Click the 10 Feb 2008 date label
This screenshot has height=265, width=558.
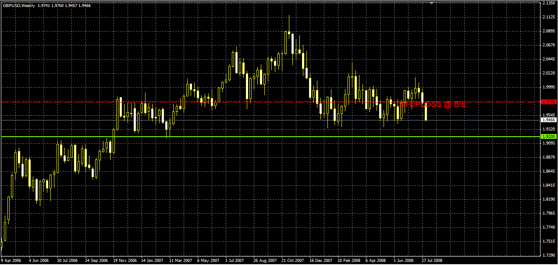click(348, 260)
